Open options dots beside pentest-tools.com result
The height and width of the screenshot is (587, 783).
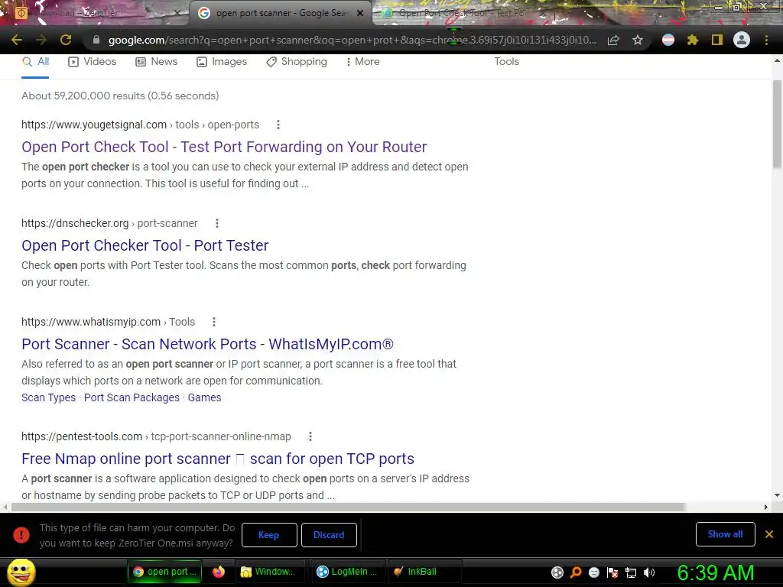click(x=310, y=436)
